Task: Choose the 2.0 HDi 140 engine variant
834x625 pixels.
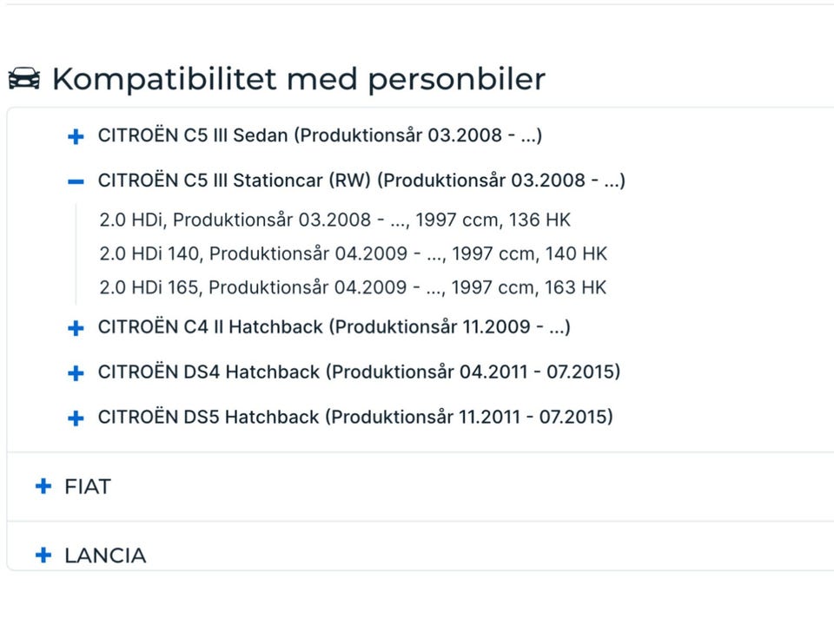Action: (x=354, y=253)
